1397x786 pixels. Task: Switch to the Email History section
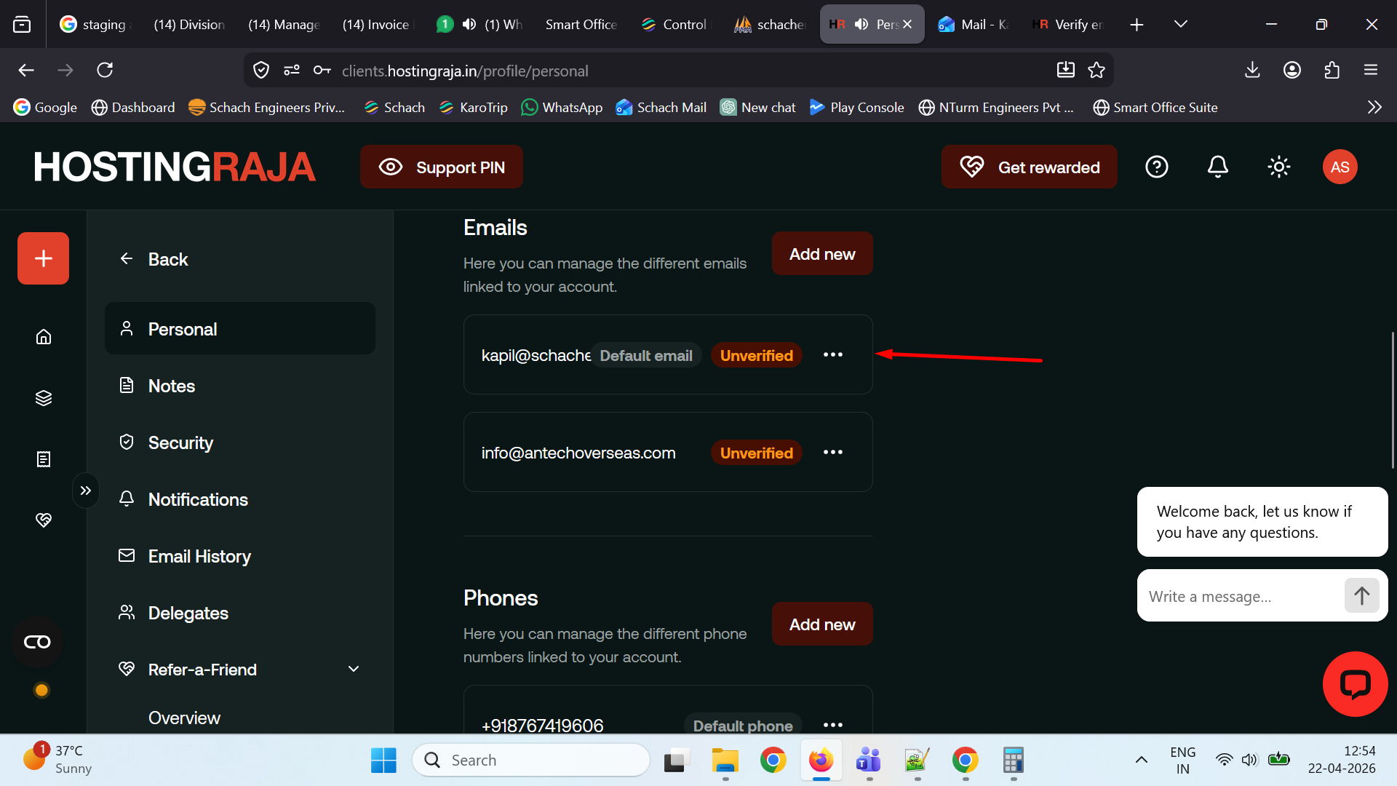199,556
